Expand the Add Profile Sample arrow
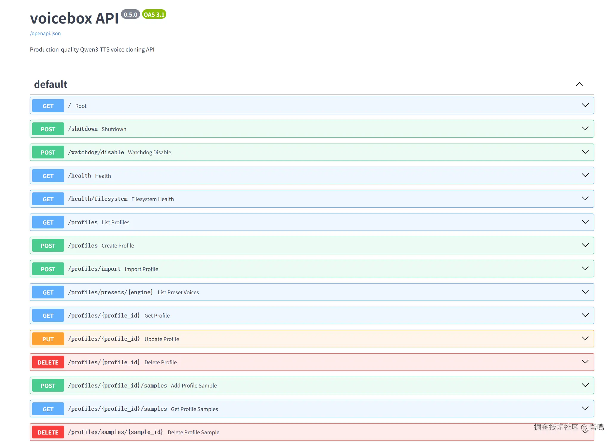 point(585,385)
